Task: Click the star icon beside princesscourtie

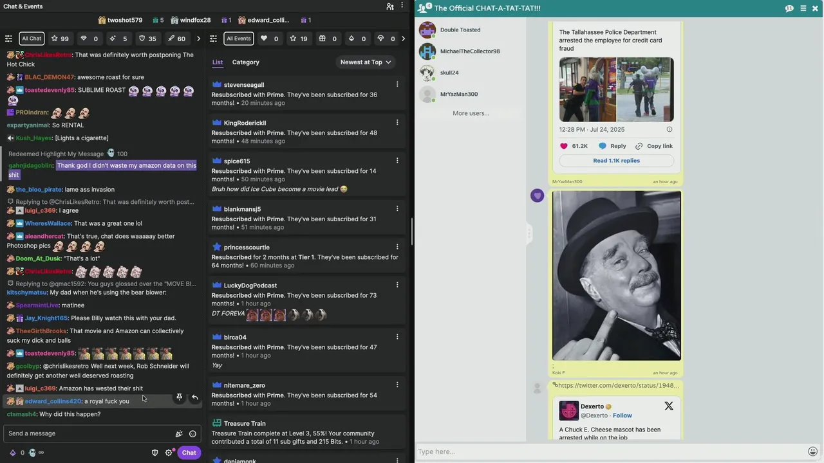Action: (x=217, y=247)
